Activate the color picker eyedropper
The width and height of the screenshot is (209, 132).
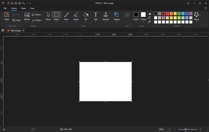[149, 22]
